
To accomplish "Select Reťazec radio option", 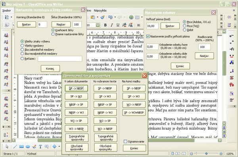I will (x=28, y=59).
